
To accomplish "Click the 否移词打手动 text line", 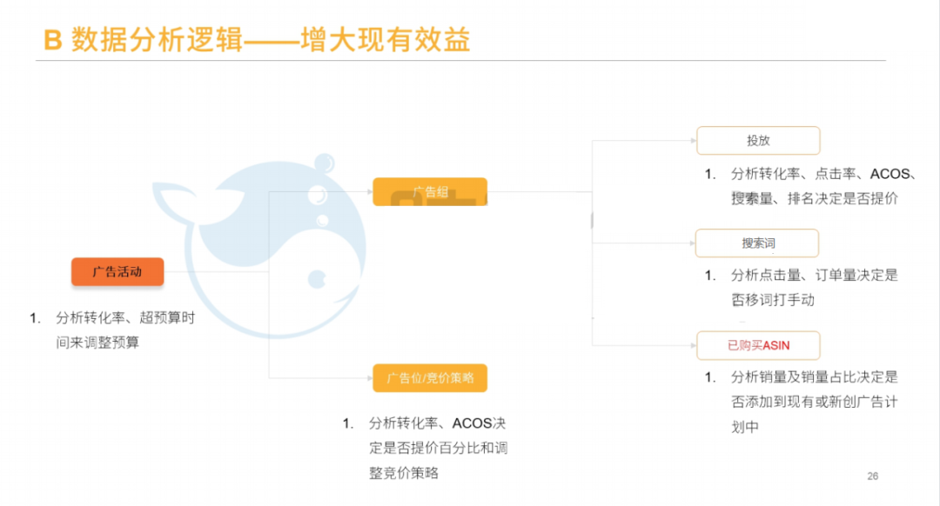I will click(772, 300).
